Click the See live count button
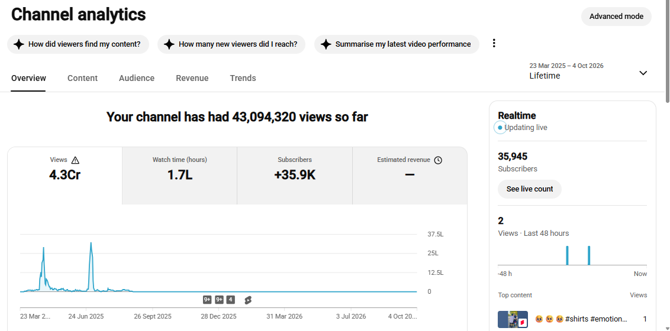Image resolution: width=670 pixels, height=331 pixels. click(529, 189)
